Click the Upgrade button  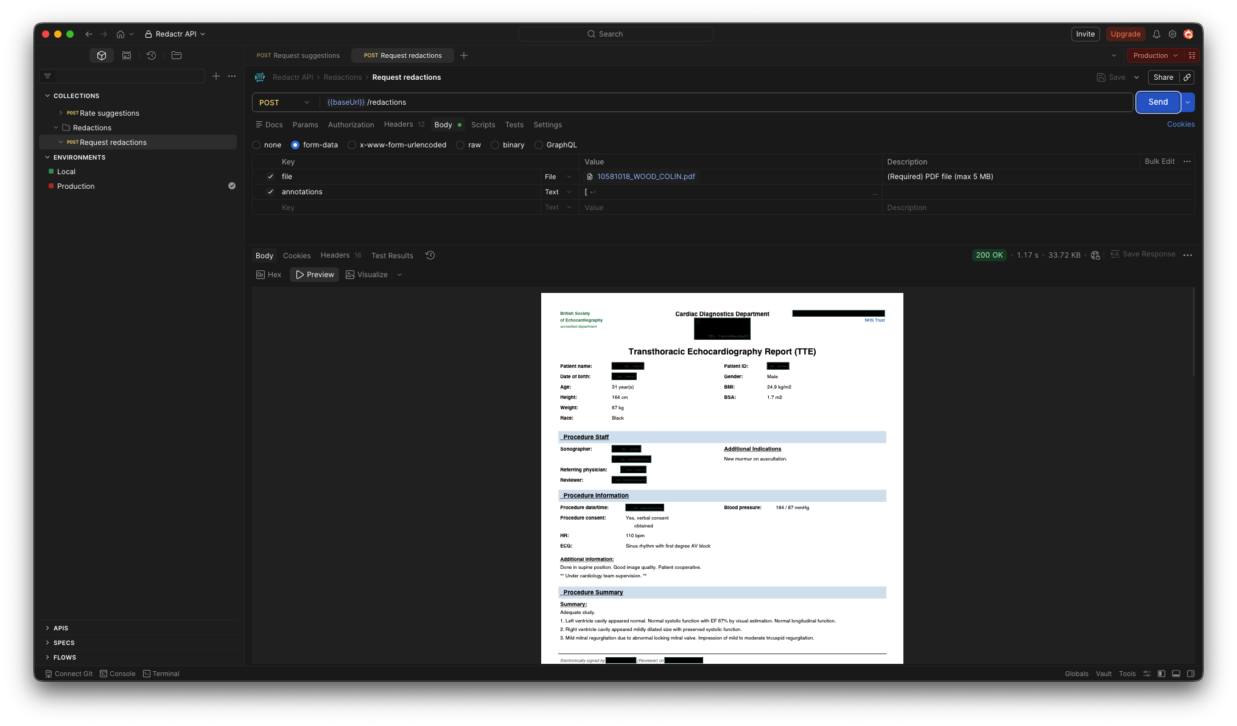pyautogui.click(x=1125, y=34)
